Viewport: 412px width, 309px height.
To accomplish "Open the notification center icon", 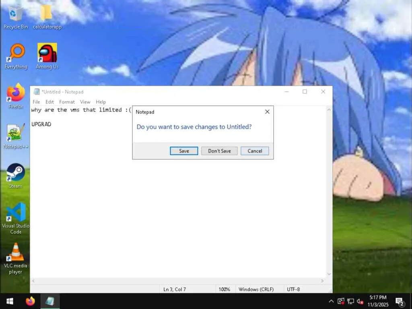I will click(400, 302).
